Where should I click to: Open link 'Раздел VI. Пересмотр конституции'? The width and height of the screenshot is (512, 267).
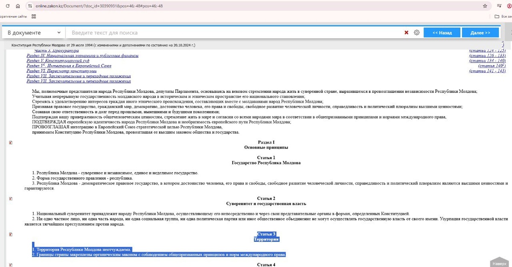(x=61, y=71)
